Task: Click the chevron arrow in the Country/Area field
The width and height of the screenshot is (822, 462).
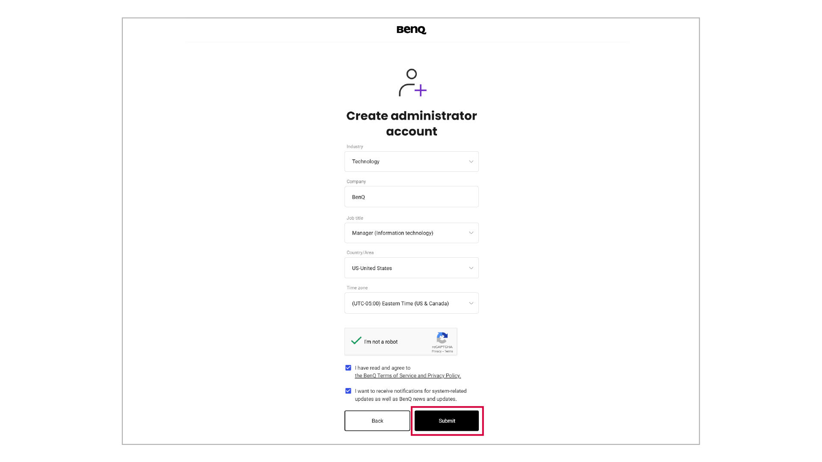Action: click(471, 268)
